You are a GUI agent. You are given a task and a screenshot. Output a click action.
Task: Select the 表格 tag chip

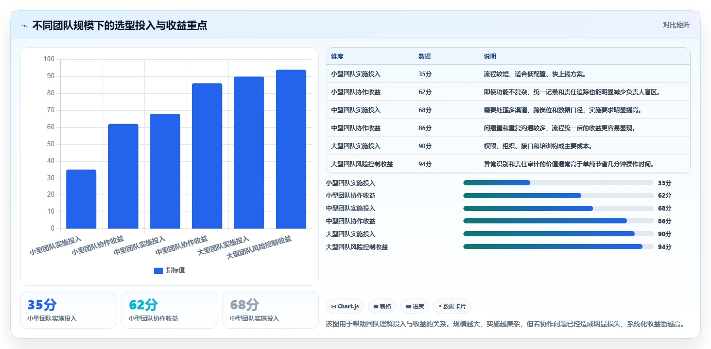[x=382, y=306]
